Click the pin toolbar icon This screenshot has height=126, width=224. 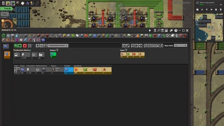point(37,45)
